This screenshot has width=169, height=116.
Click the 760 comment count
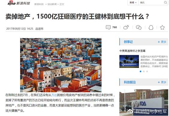pyautogui.click(x=115, y=27)
